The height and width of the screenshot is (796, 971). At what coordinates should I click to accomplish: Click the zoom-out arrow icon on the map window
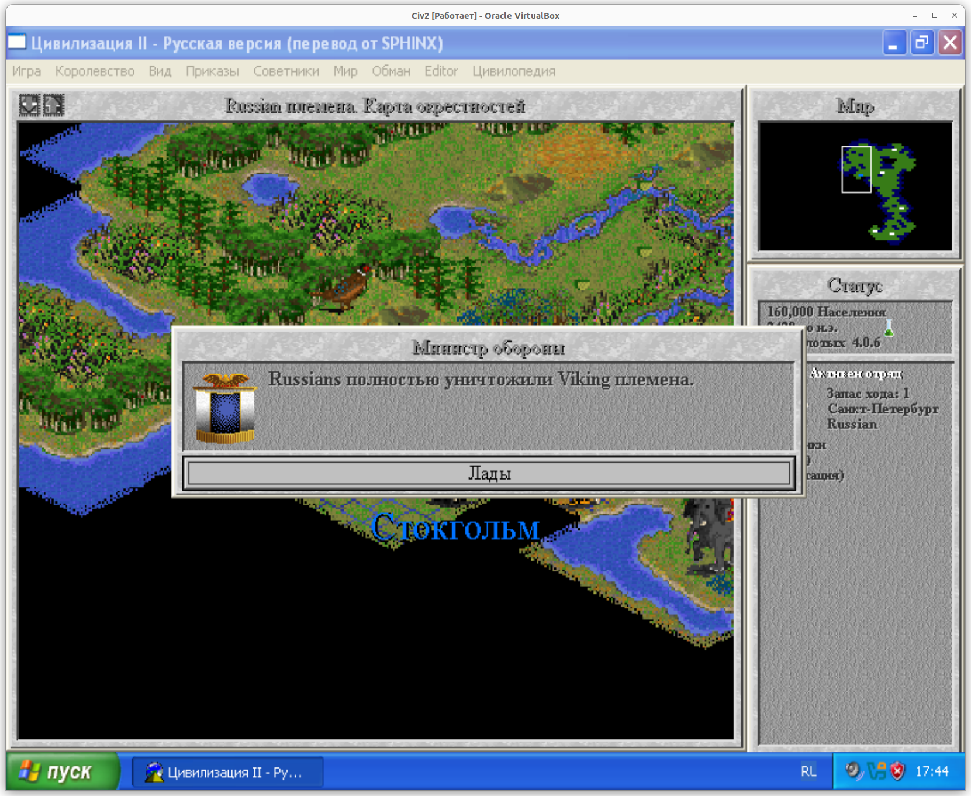tap(29, 105)
